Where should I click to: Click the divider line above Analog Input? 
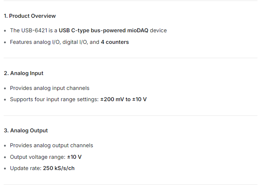pos(130,58)
